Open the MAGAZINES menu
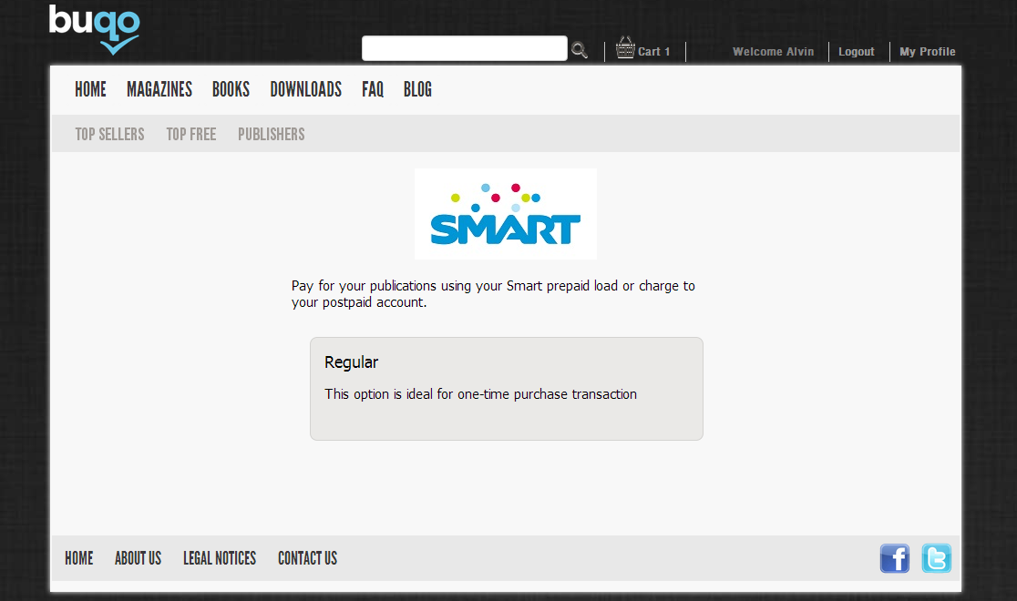The height and width of the screenshot is (601, 1017). pos(159,89)
